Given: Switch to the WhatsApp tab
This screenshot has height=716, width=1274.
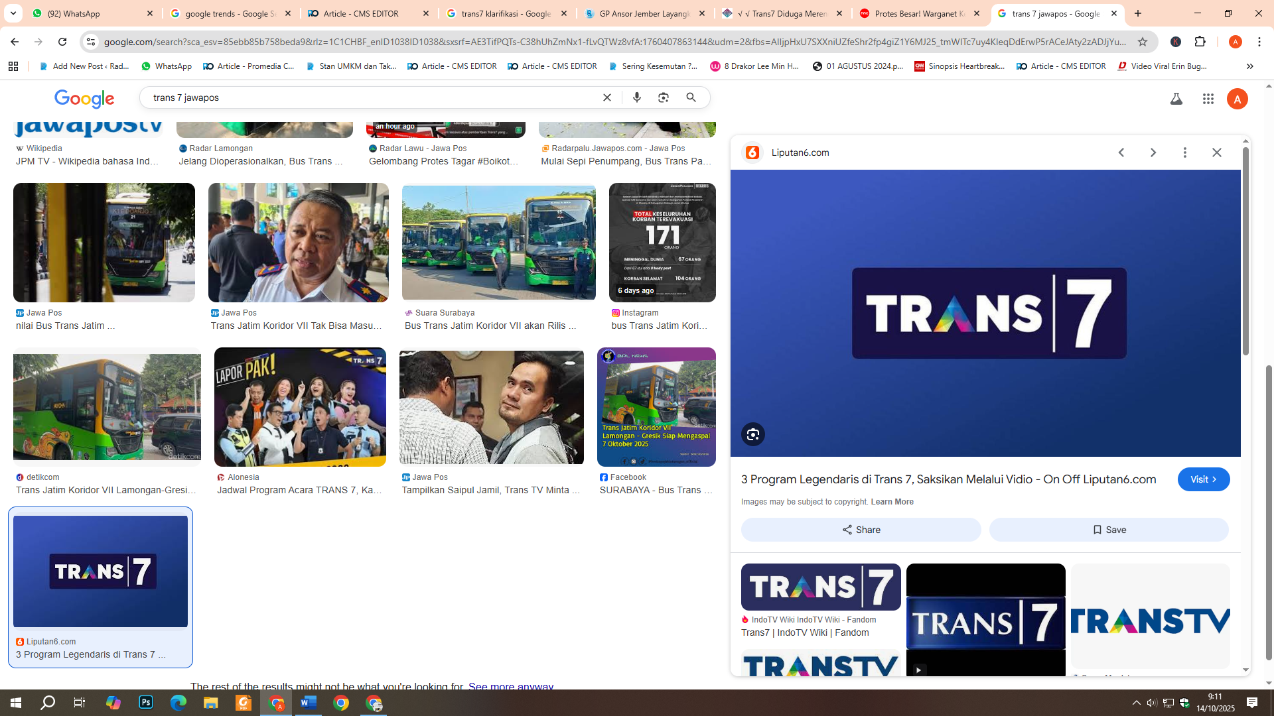Looking at the screenshot, I should click(93, 13).
